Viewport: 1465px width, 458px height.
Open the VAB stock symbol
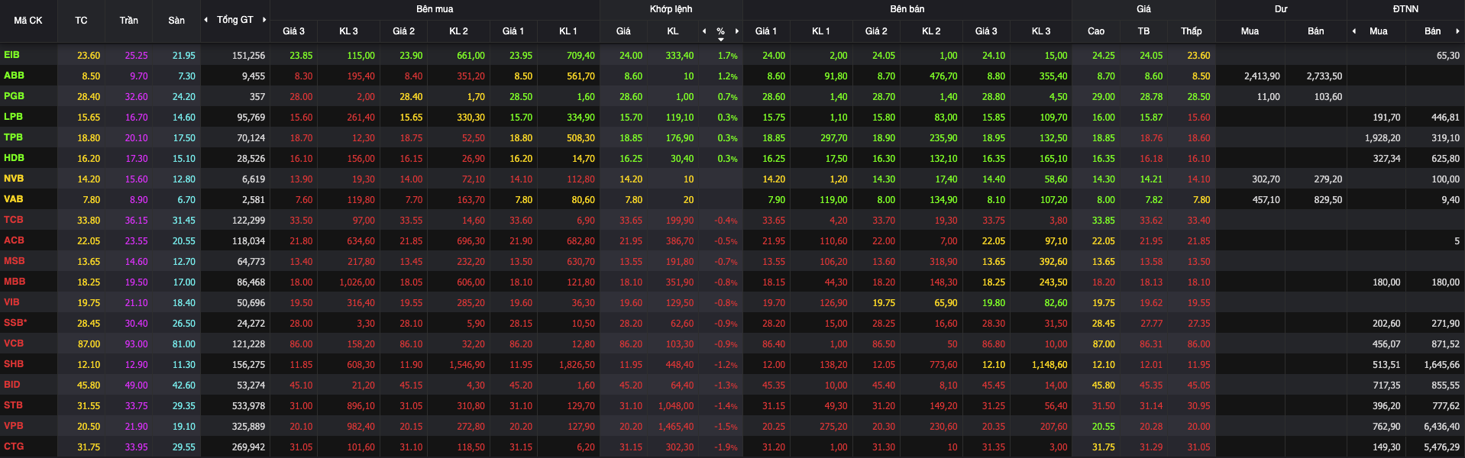pos(13,199)
